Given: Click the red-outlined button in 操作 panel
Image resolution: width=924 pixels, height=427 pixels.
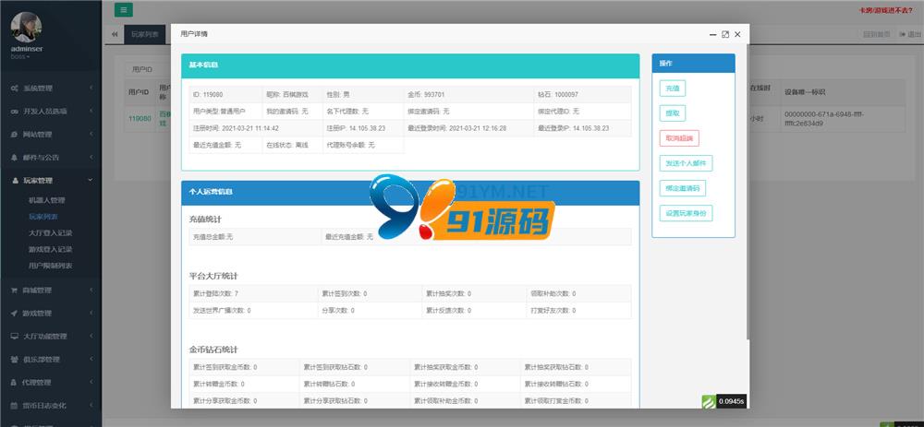Looking at the screenshot, I should (x=679, y=138).
